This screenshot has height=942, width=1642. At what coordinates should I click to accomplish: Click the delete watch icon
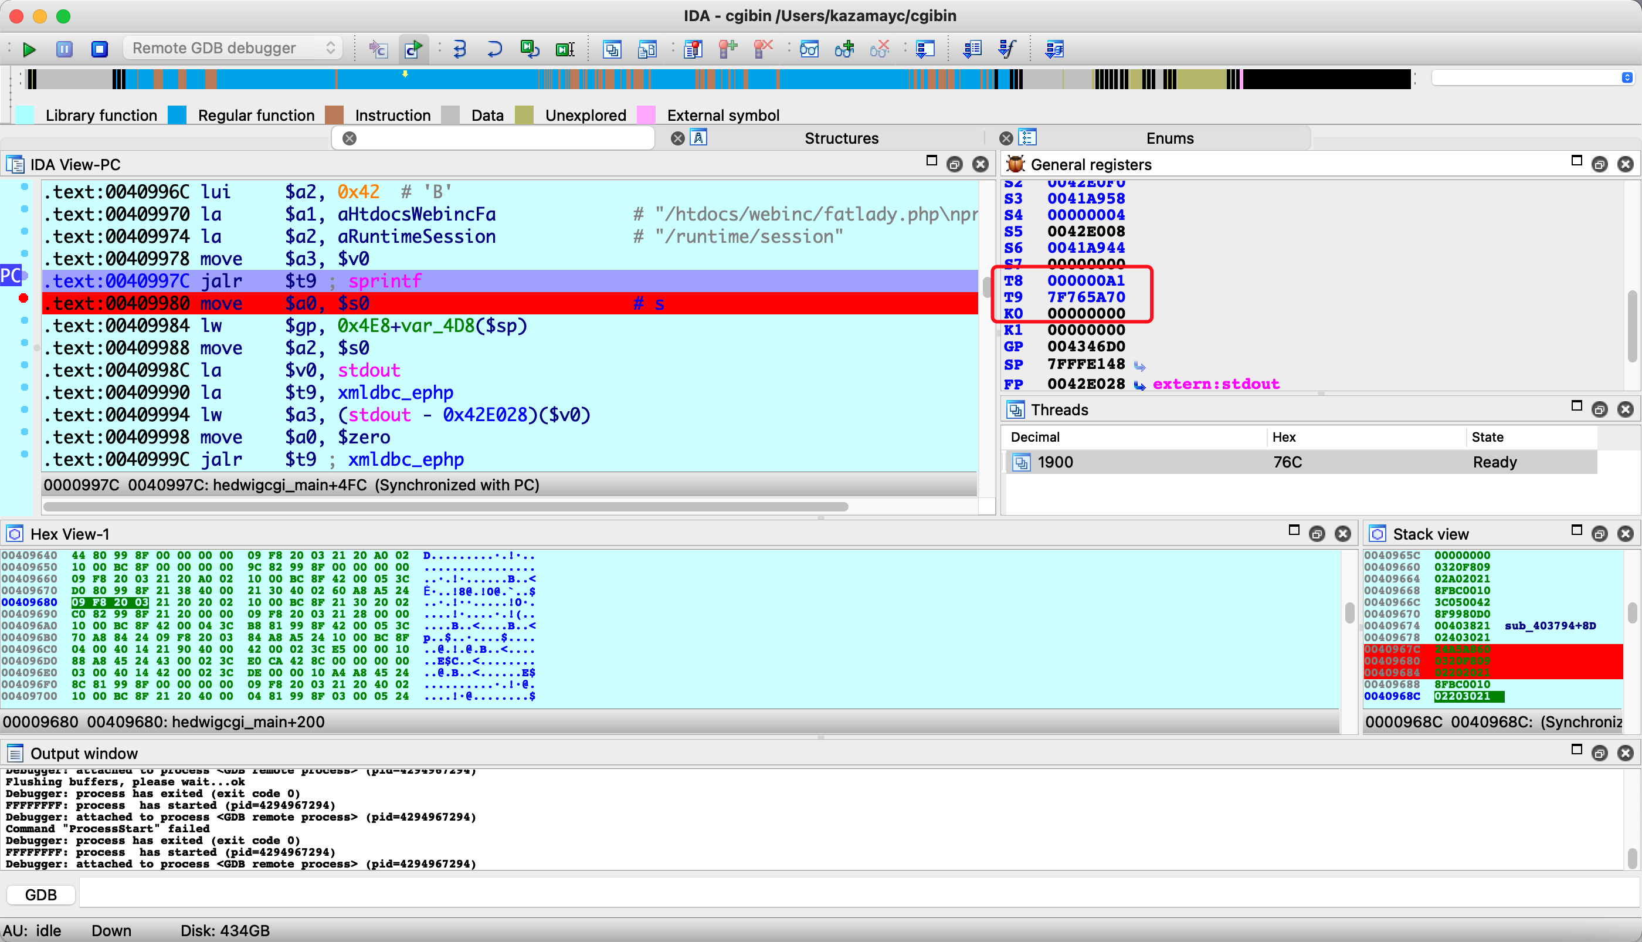(880, 49)
